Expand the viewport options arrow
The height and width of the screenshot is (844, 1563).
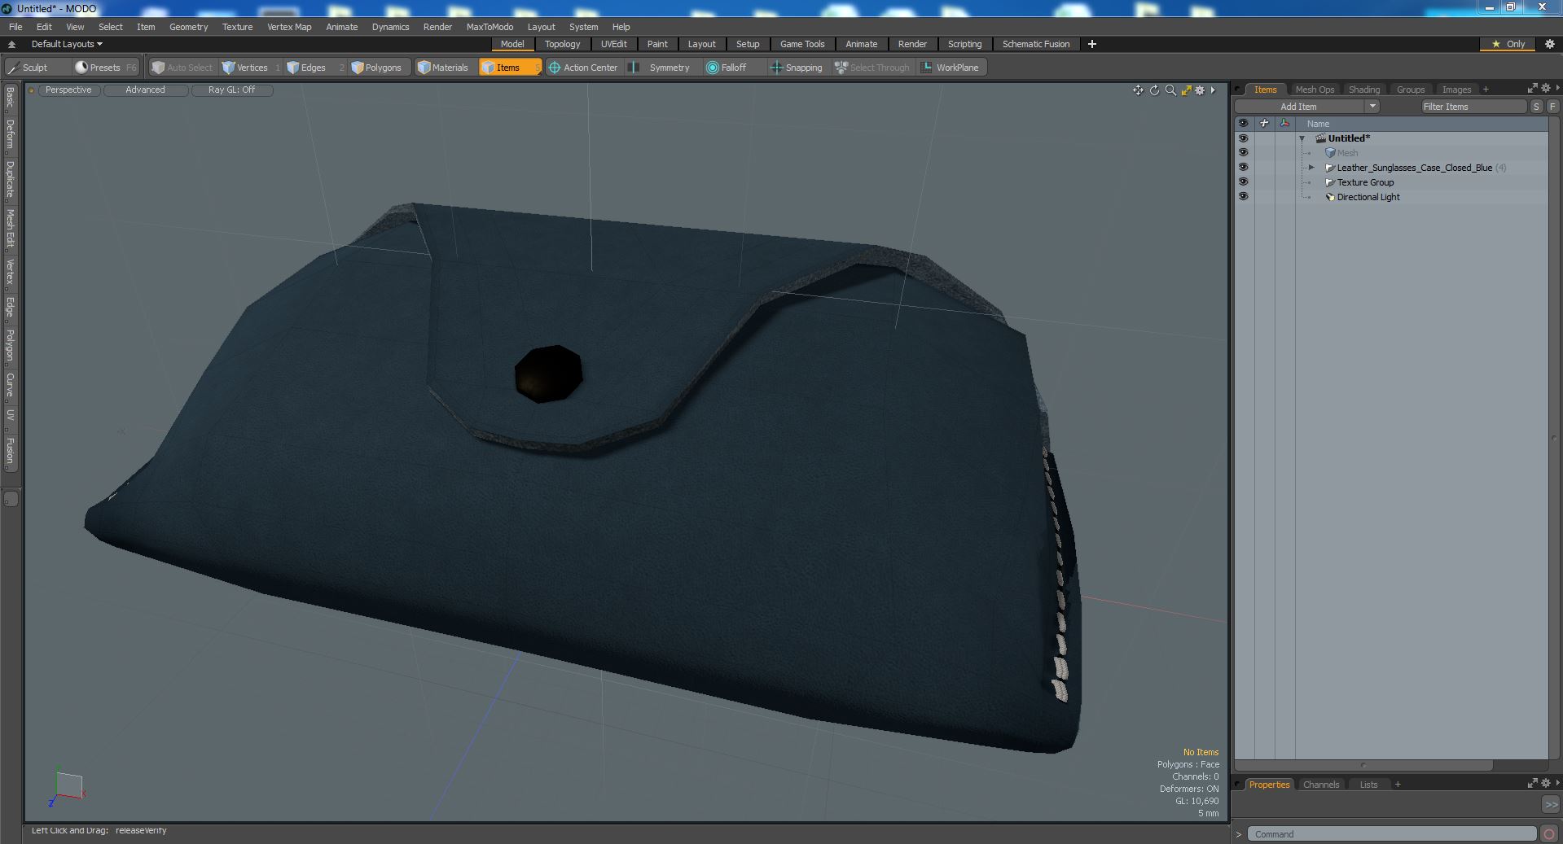pos(1214,90)
